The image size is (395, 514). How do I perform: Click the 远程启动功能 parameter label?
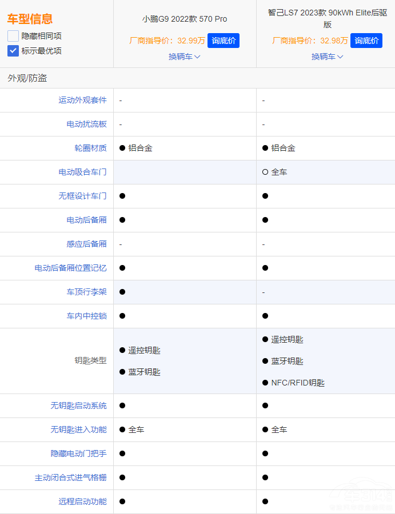82,501
